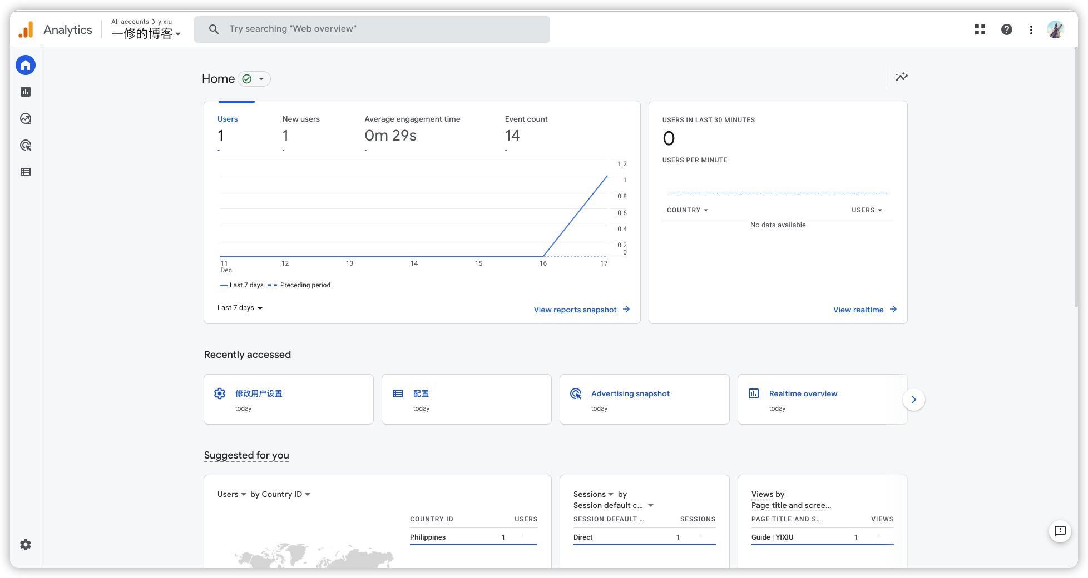
Task: Open Session default channel dimension dropdown
Action: [x=613, y=505]
